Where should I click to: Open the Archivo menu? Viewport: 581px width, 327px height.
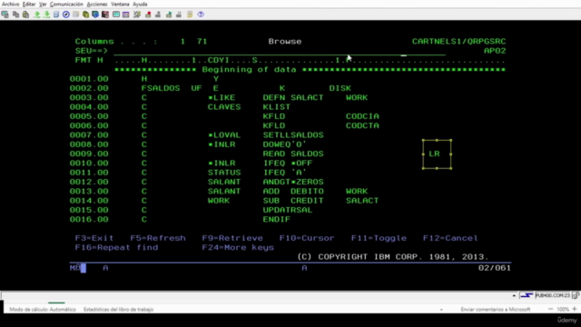[x=10, y=4]
